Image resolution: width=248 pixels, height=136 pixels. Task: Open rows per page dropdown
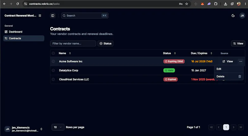coord(58,127)
